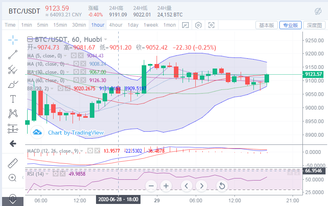Select the crosshair cursor tool
The width and height of the screenshot is (328, 206).
pyautogui.click(x=13, y=40)
